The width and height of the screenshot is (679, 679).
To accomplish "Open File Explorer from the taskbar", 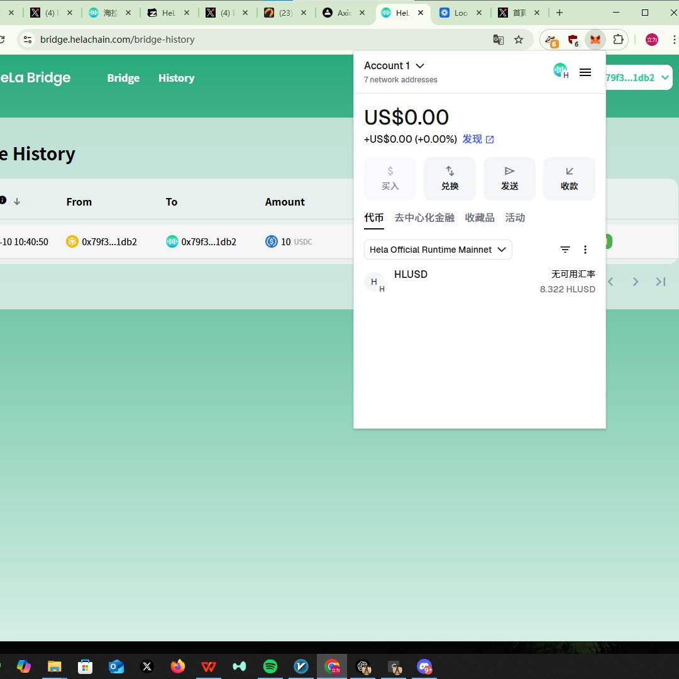I will point(55,666).
